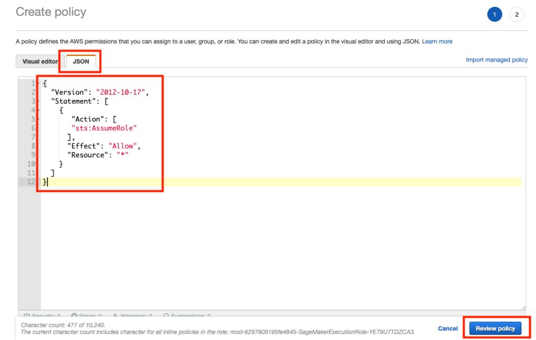Collapse the Action array fold at line 5
Screen dimensions: 536x340
click(38, 119)
